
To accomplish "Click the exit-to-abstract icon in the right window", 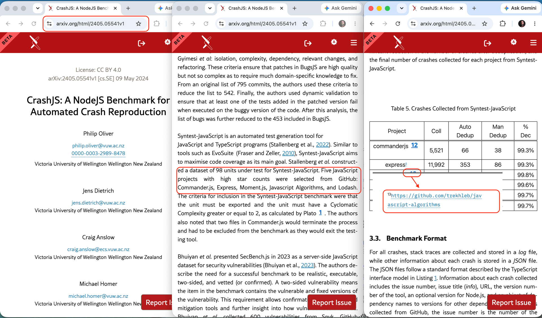I will click(x=488, y=43).
